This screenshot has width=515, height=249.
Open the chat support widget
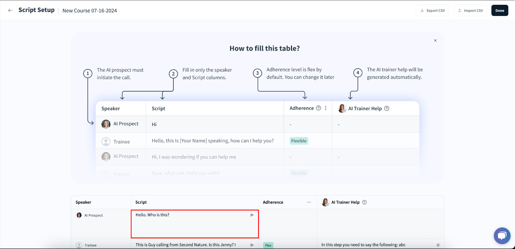[x=502, y=235]
